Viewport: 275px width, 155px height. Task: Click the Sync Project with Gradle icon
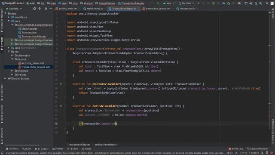(x=251, y=3)
